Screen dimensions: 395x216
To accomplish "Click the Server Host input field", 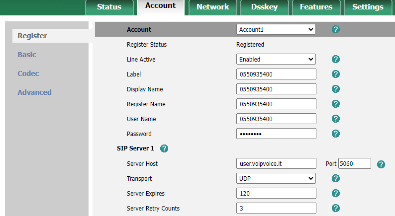I will [276, 163].
